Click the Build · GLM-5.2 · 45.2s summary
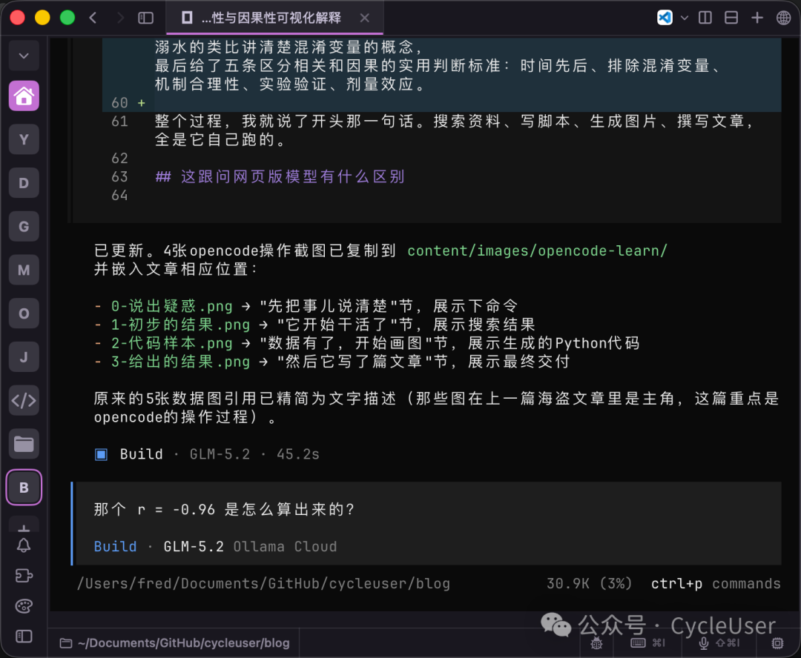 point(207,454)
